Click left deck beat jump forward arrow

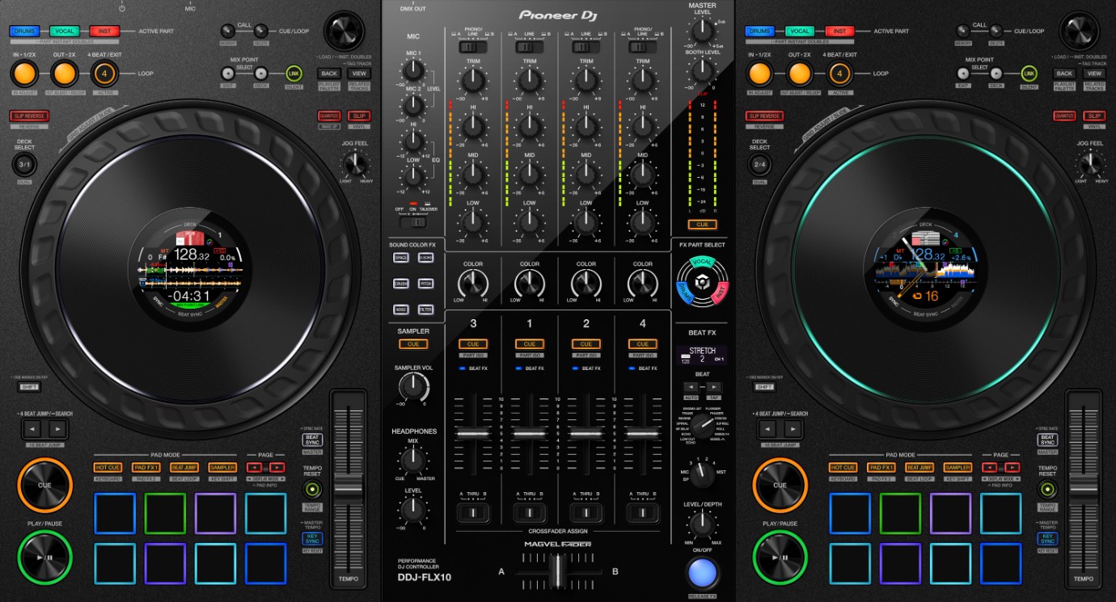pos(57,429)
